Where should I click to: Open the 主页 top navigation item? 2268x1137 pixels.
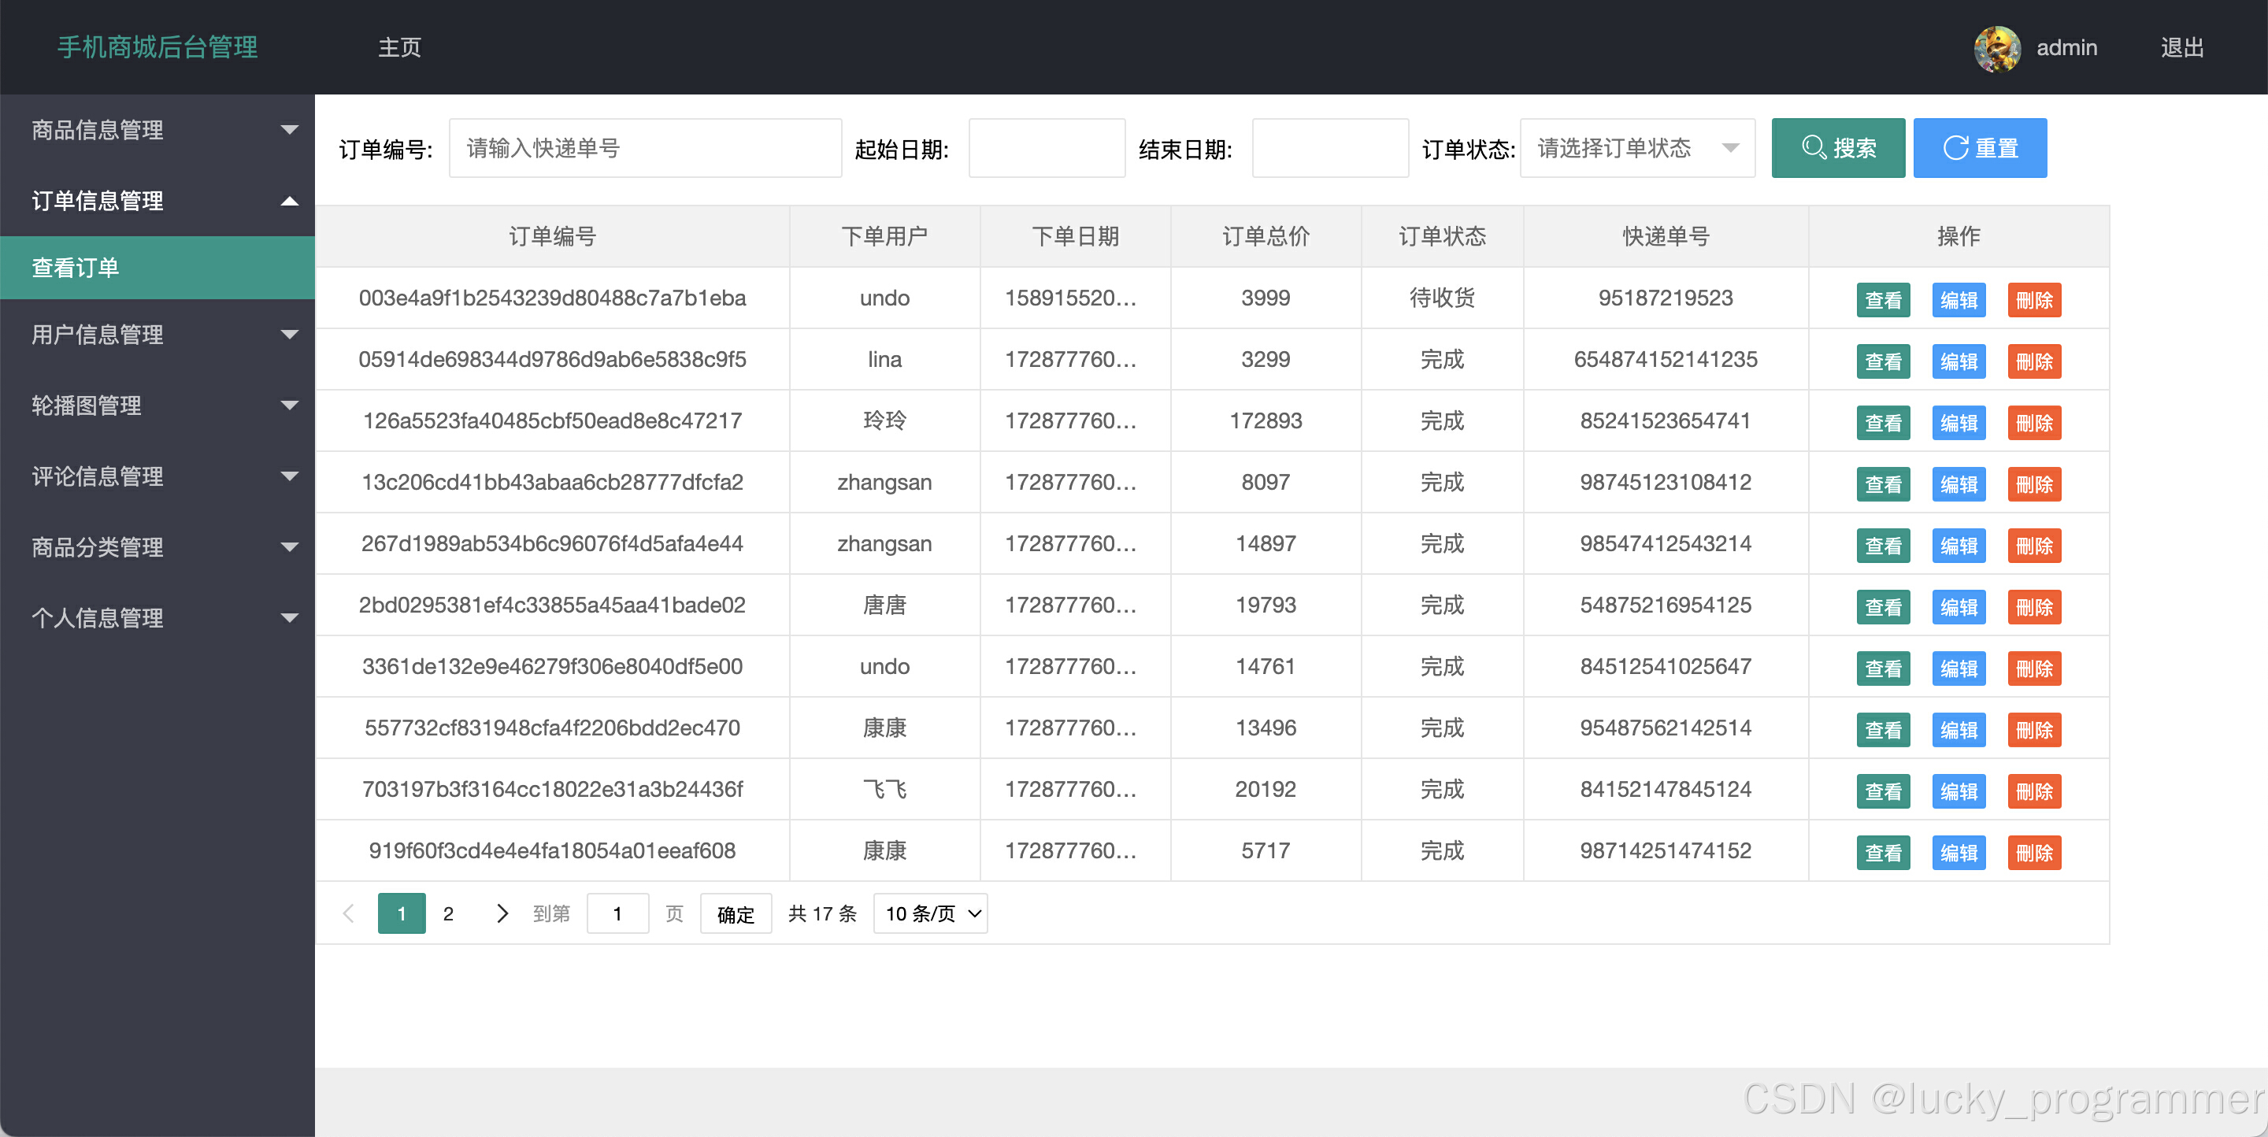tap(398, 47)
